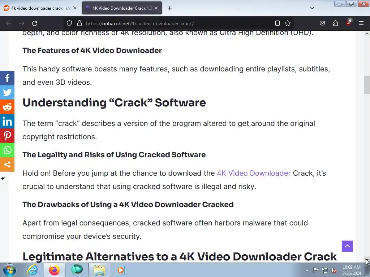Share page via WhatsApp sidebar icon
Image resolution: width=370 pixels, height=277 pixels.
pos(7,150)
